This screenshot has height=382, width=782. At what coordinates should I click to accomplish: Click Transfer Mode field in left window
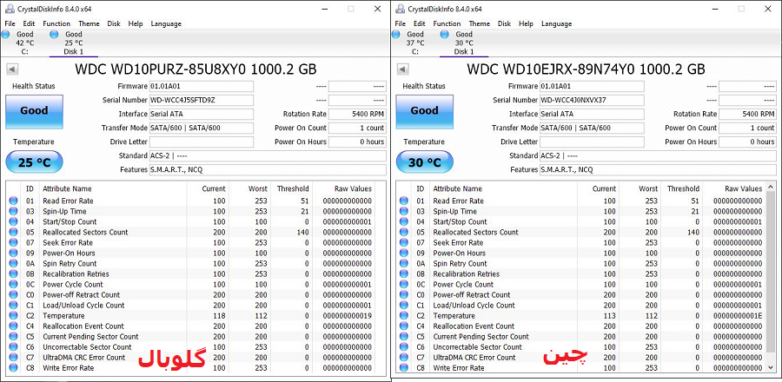pos(202,128)
